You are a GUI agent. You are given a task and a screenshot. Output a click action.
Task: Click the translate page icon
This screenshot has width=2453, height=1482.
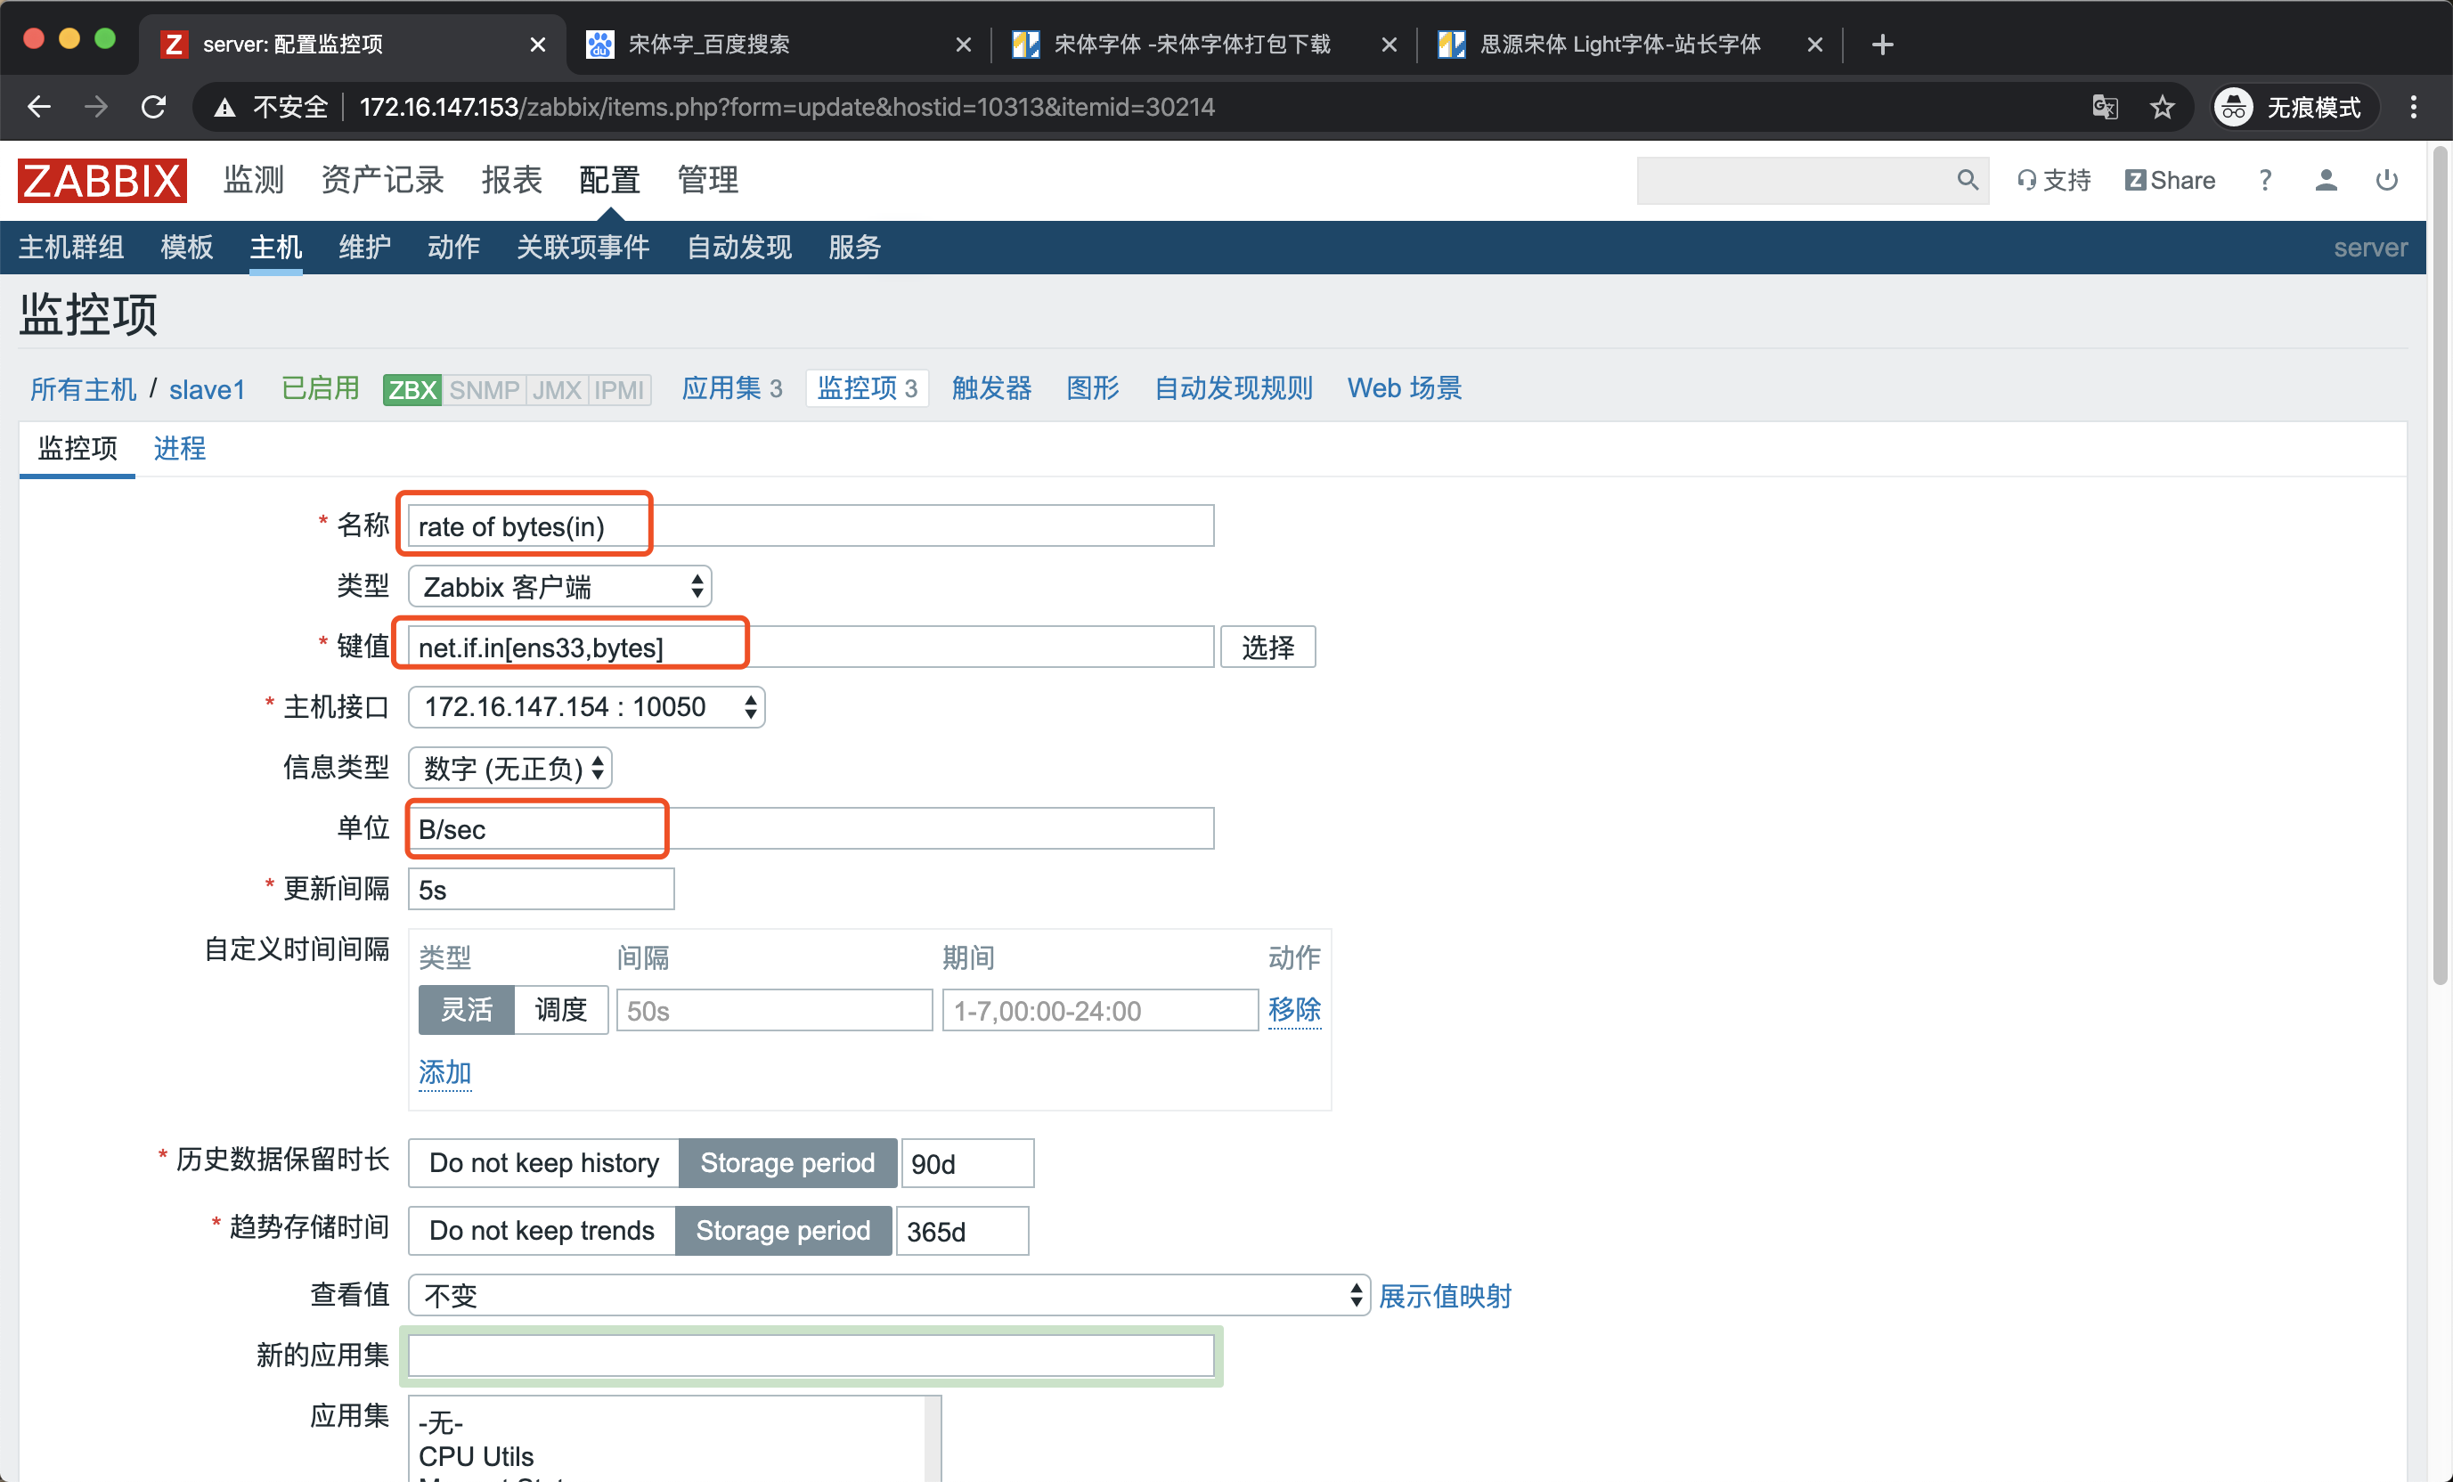(2104, 107)
